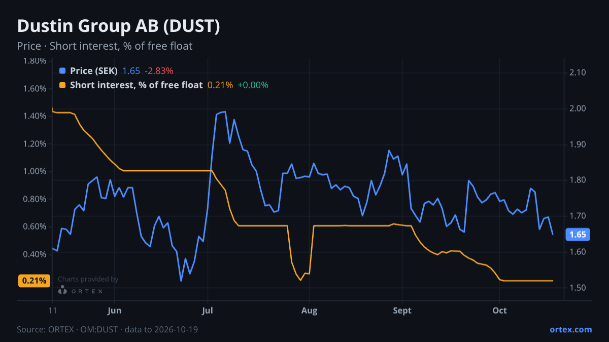Click the 1.65 price value in legend
609x342 pixels.
coord(131,71)
